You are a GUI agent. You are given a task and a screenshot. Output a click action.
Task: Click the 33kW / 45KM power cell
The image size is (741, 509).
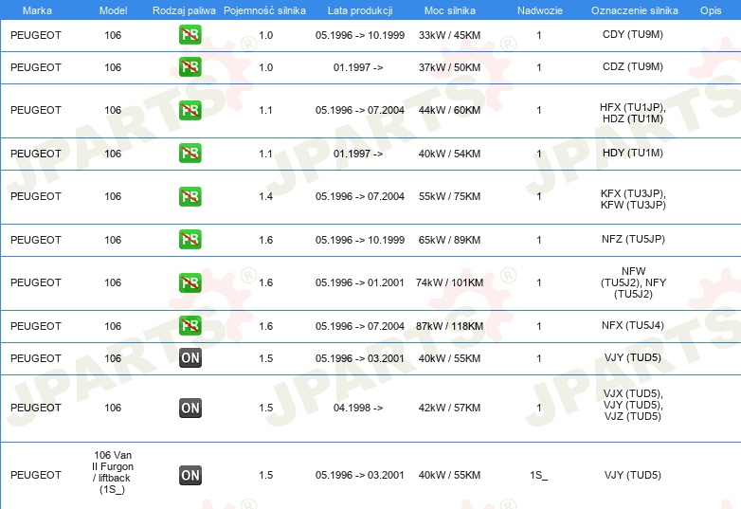[449, 35]
